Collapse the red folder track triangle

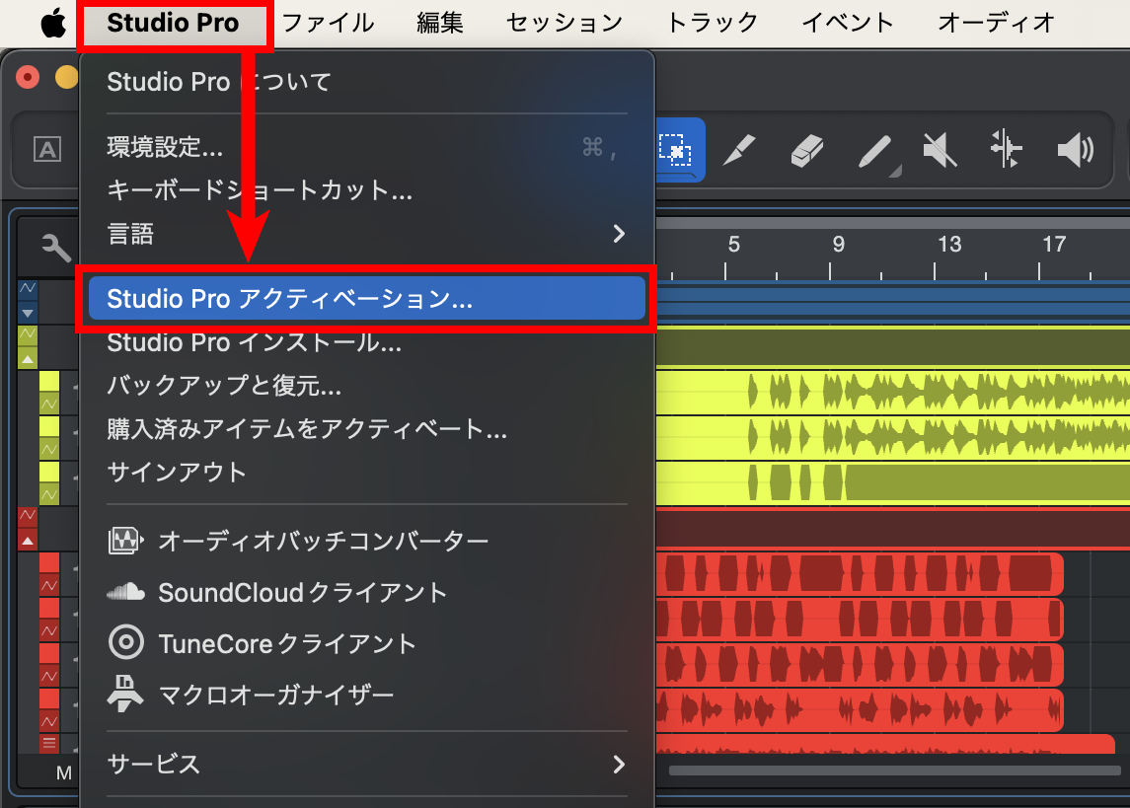(28, 540)
